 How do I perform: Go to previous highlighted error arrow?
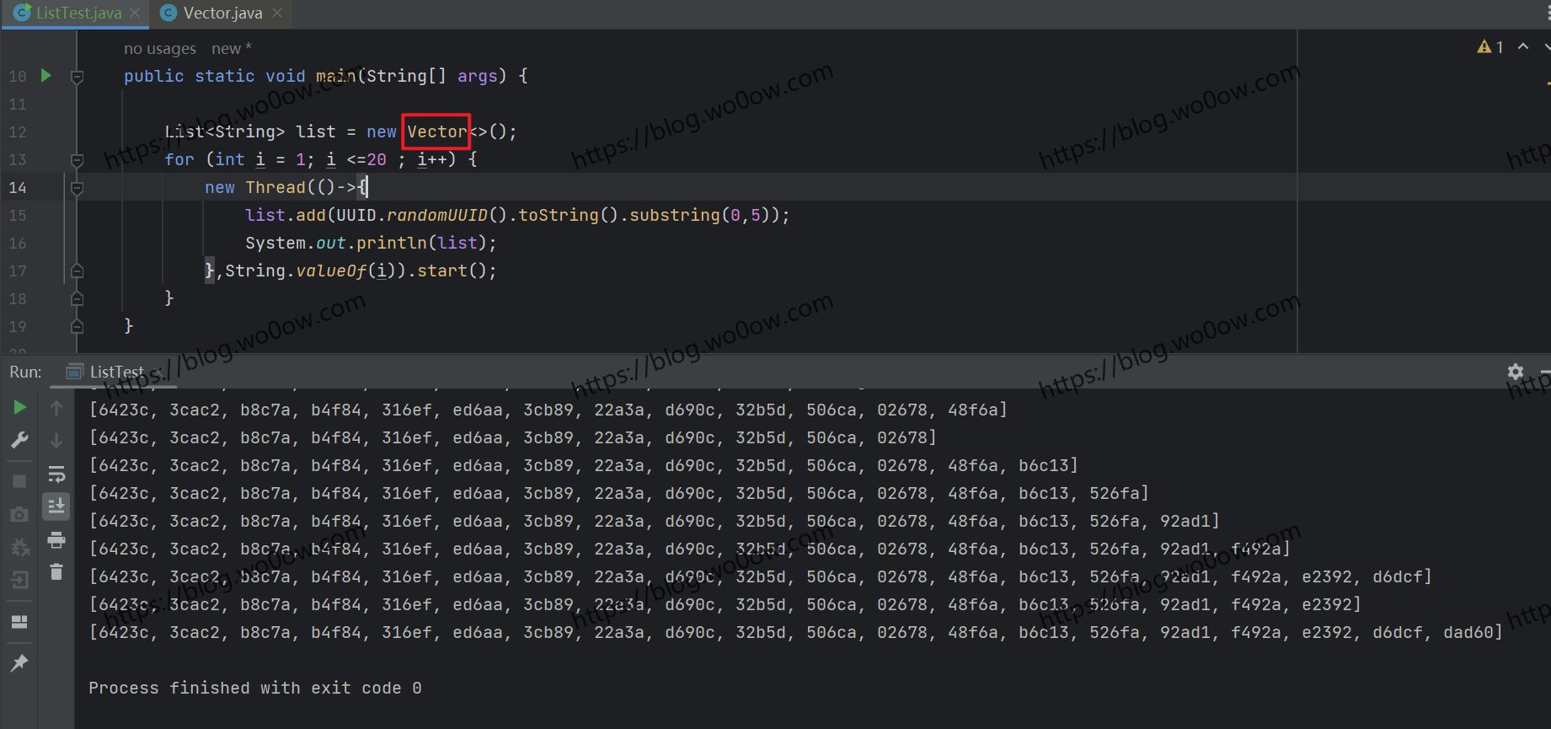pos(1523,47)
